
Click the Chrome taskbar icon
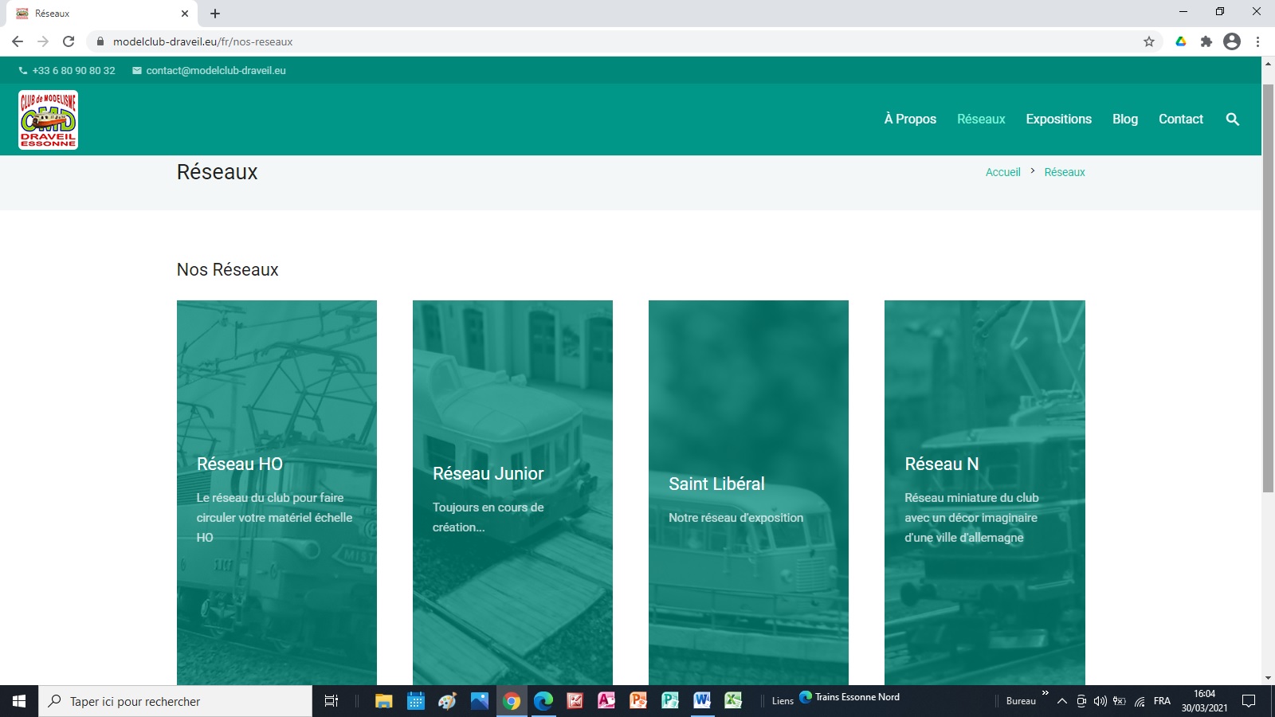tap(512, 701)
